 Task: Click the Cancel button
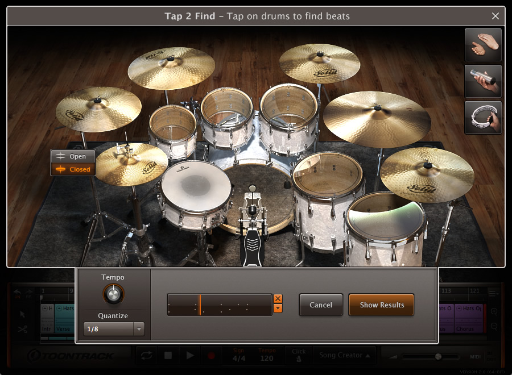(x=321, y=305)
